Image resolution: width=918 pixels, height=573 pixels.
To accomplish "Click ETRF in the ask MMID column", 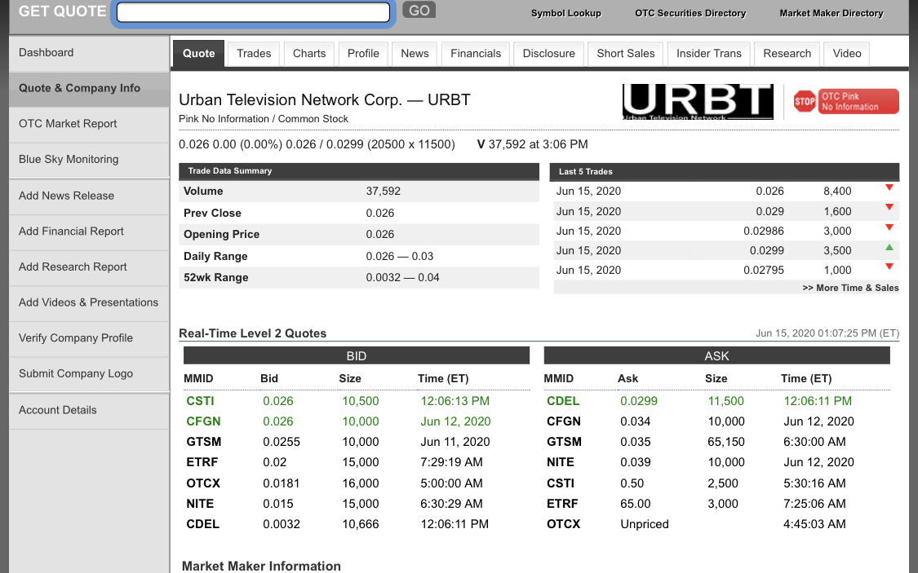I will point(562,504).
